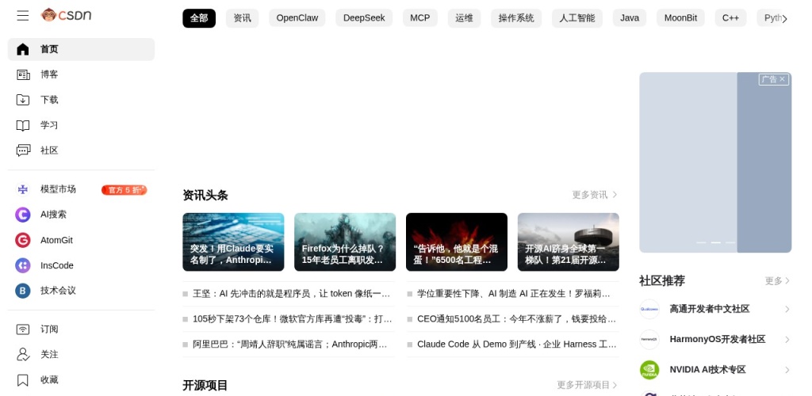The width and height of the screenshot is (812, 396).
Task: Click the InsCode icon
Action: (23, 265)
